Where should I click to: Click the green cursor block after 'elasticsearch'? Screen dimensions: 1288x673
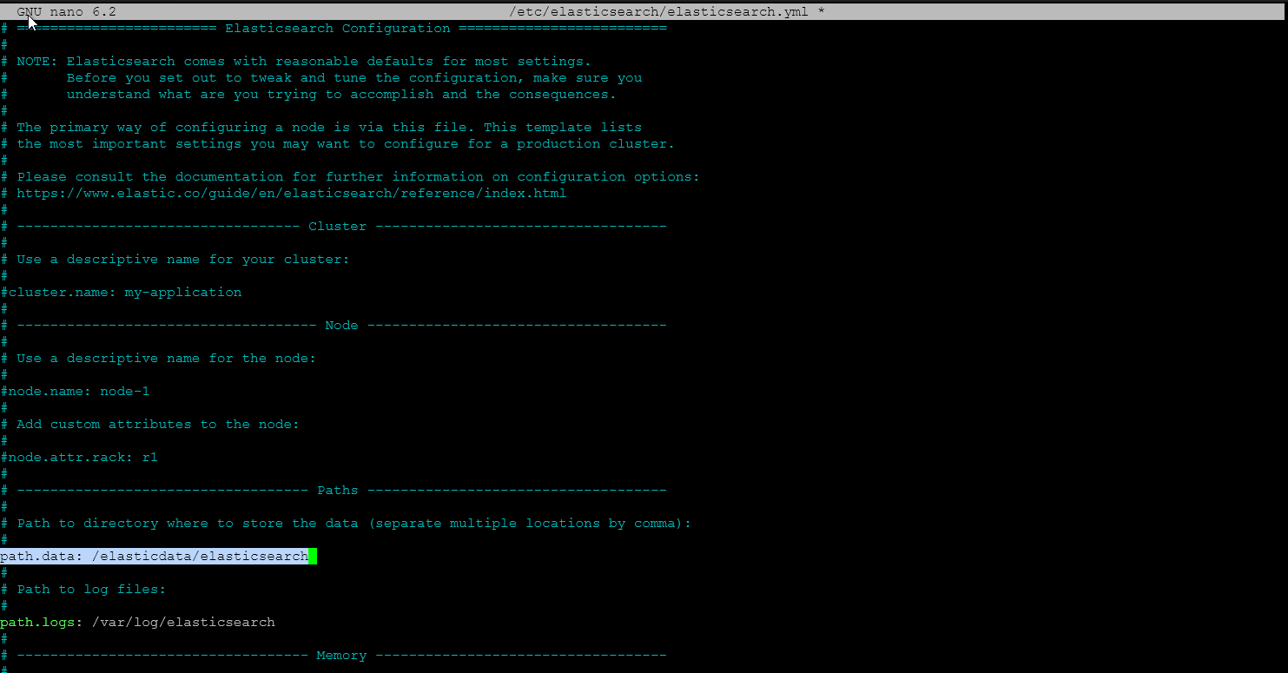point(313,557)
